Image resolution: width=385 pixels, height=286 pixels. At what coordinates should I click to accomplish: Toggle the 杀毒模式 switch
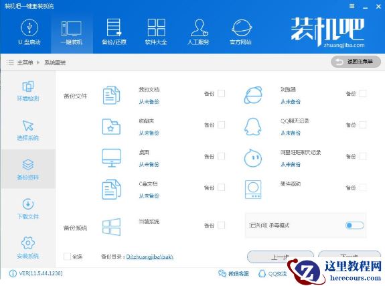tap(354, 225)
